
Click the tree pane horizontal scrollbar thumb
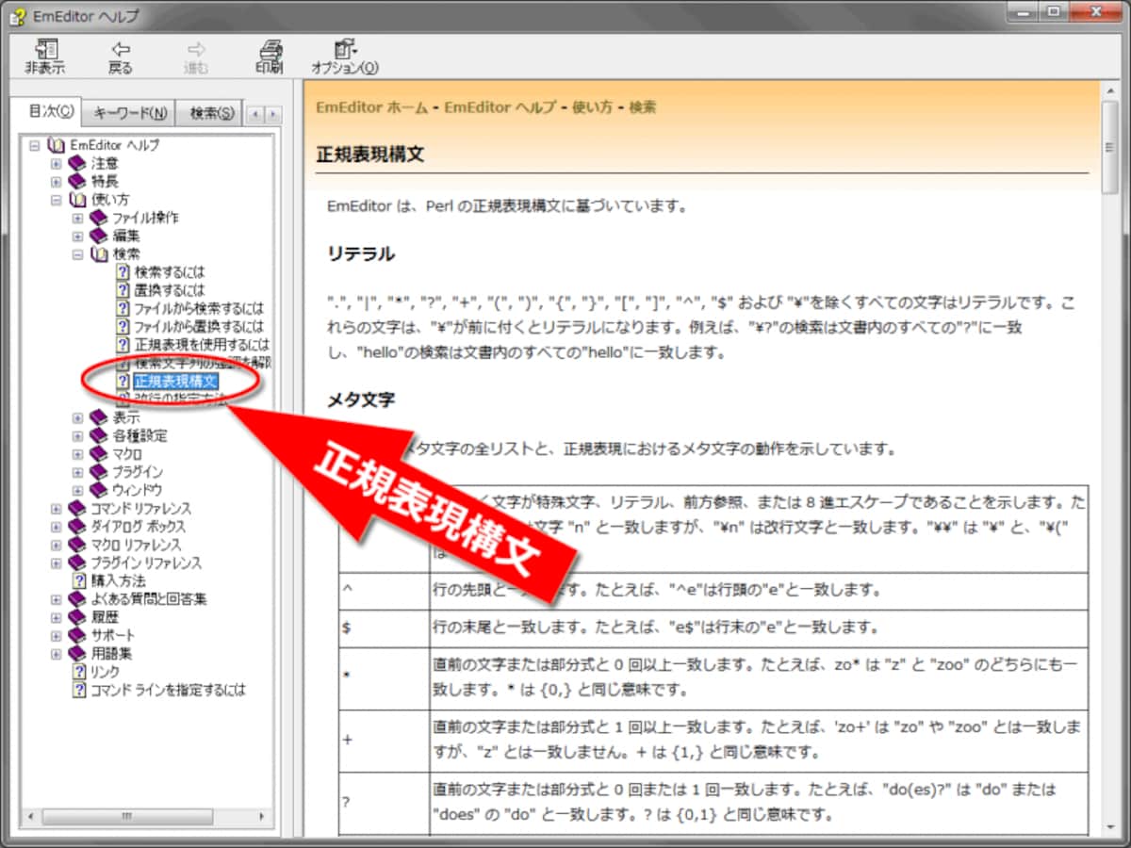point(126,817)
